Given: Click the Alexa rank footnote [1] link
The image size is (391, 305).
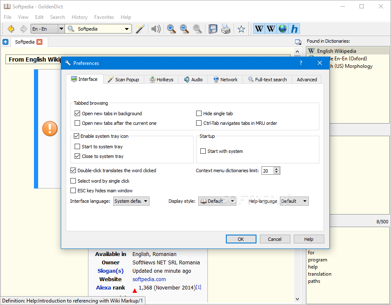Looking at the screenshot, I should (x=199, y=287).
